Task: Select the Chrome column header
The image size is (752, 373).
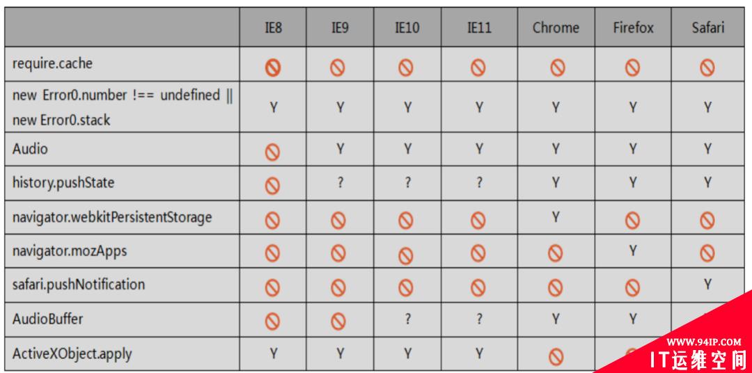Action: pos(556,27)
